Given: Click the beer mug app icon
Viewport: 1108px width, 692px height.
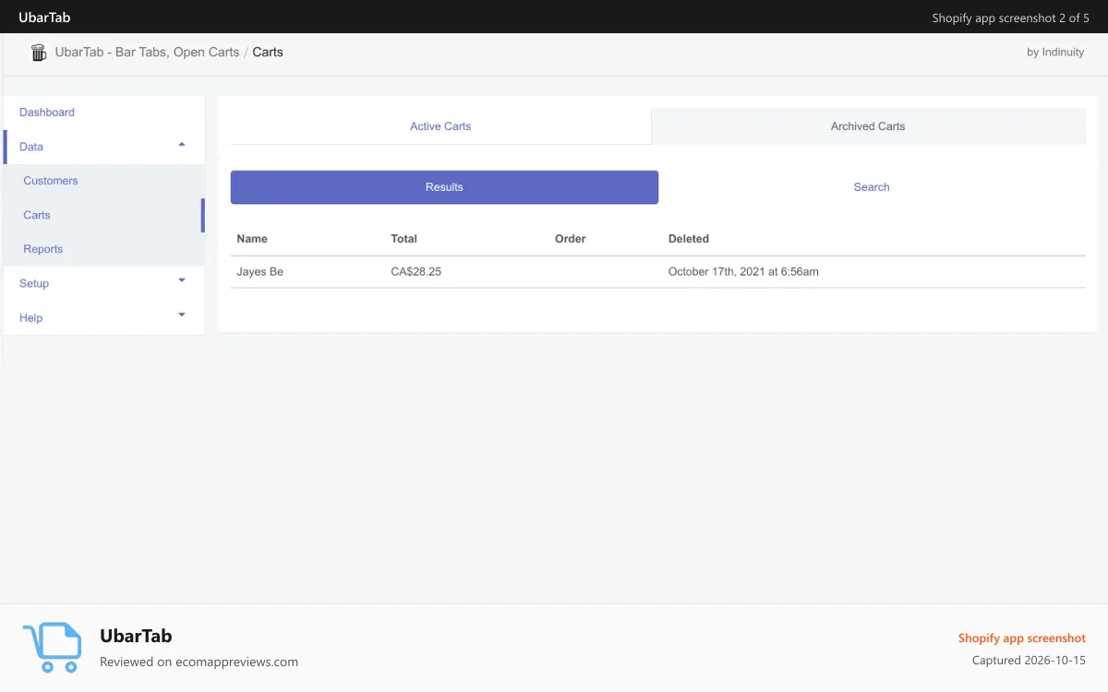Looking at the screenshot, I should pos(39,53).
